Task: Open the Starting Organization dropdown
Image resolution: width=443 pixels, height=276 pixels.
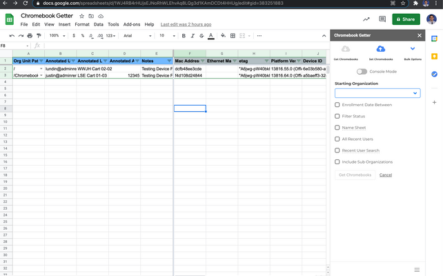Action: (x=377, y=92)
